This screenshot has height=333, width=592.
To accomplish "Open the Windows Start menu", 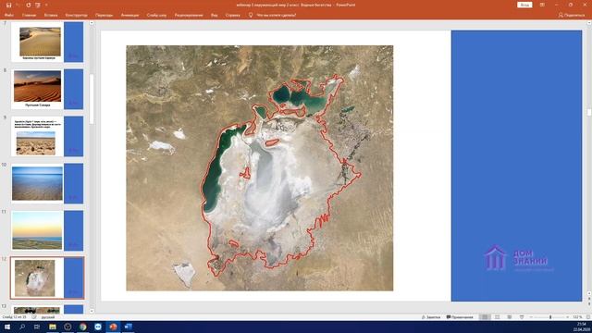I will point(7,327).
